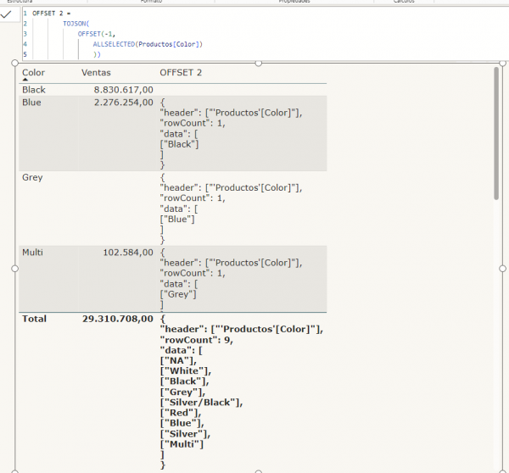This screenshot has height=473, width=509.
Task: Select the Black row in Color column
Action: pyautogui.click(x=34, y=90)
